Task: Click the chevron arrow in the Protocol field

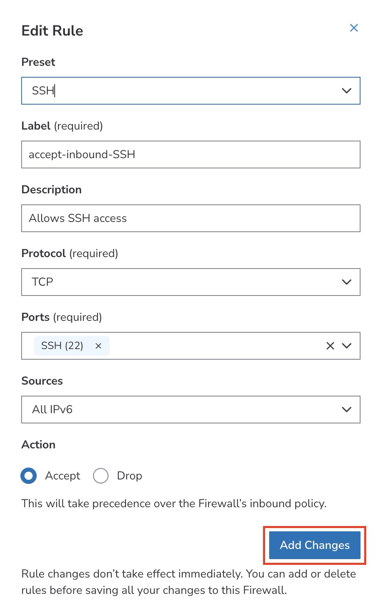Action: 346,282
